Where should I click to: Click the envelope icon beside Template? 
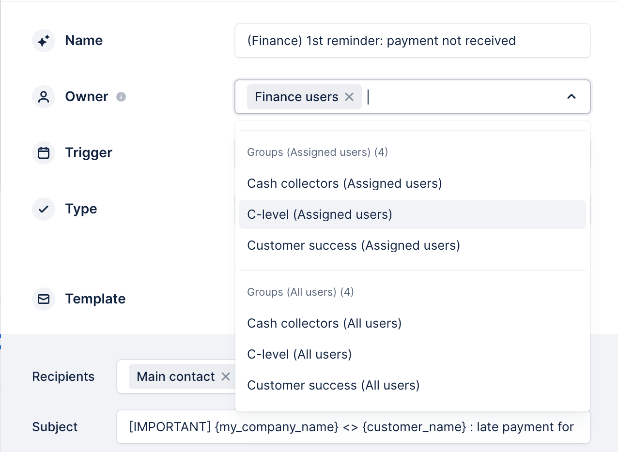coord(44,299)
